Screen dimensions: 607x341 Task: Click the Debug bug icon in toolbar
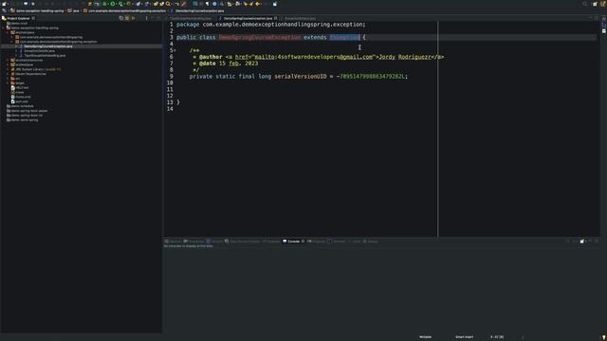(104, 4)
